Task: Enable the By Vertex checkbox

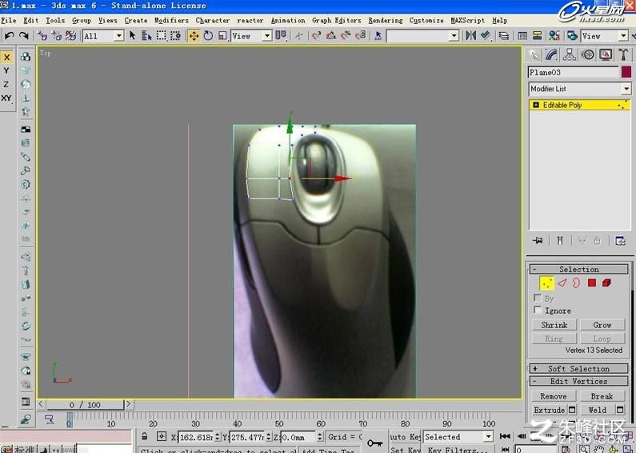Action: click(x=538, y=298)
